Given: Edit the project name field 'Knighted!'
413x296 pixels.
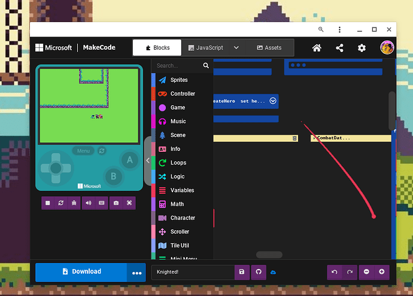Looking at the screenshot, I should (193, 272).
